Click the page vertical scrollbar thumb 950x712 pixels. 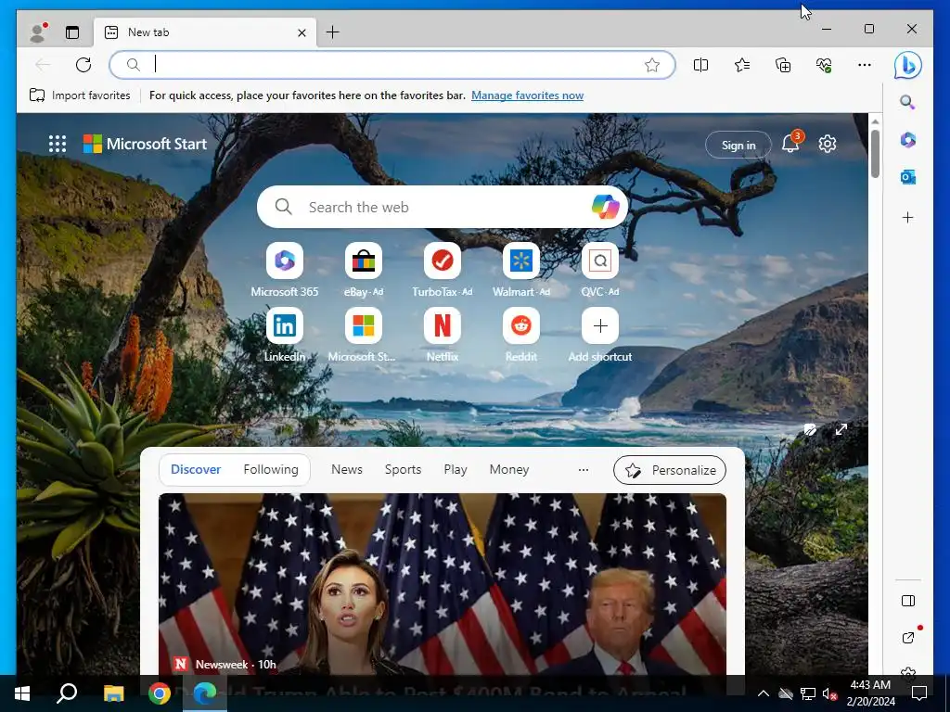(875, 153)
